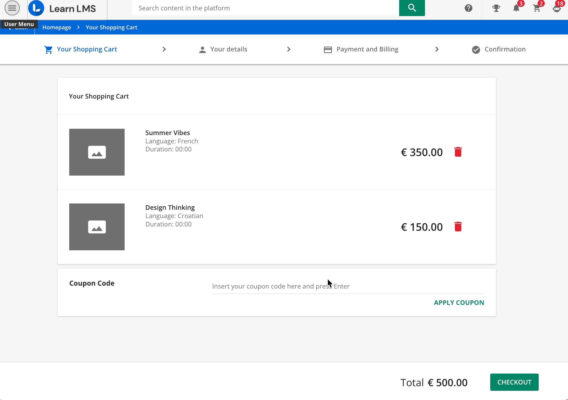
Task: Start a search with the magnifier button
Action: pyautogui.click(x=412, y=8)
